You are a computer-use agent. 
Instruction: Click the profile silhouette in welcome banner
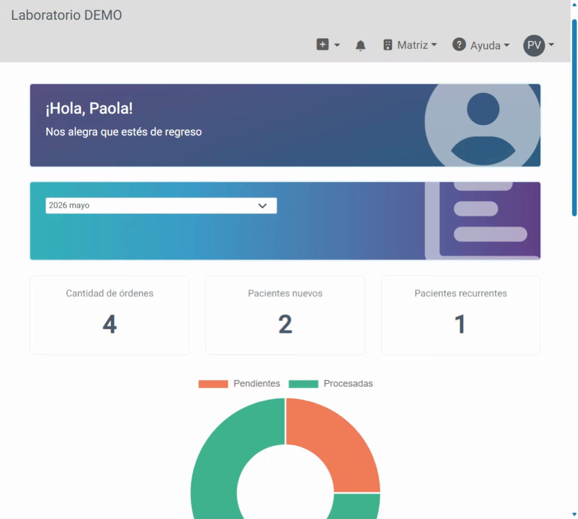click(x=483, y=125)
